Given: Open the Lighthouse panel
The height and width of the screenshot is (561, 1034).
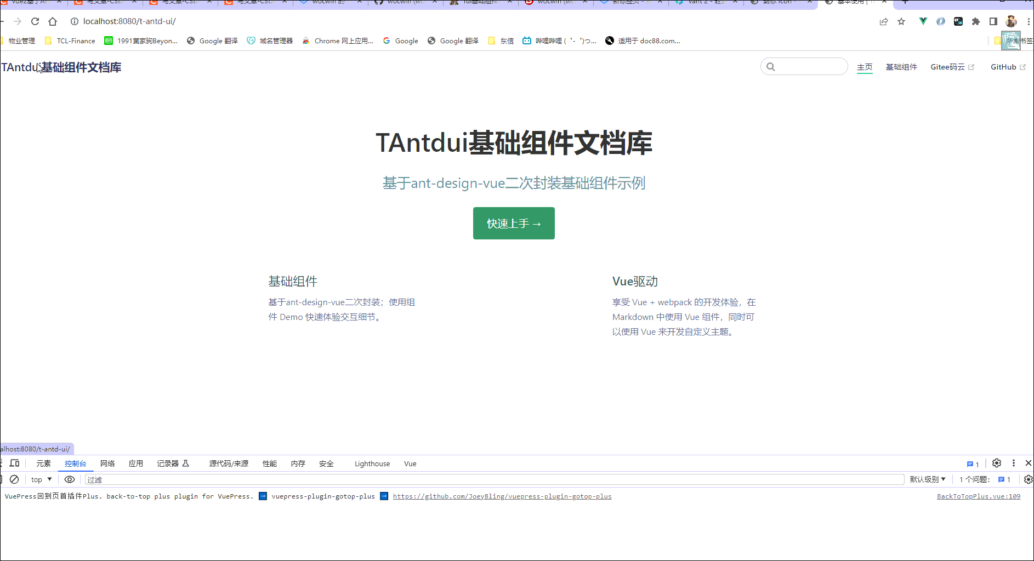Looking at the screenshot, I should 372,463.
